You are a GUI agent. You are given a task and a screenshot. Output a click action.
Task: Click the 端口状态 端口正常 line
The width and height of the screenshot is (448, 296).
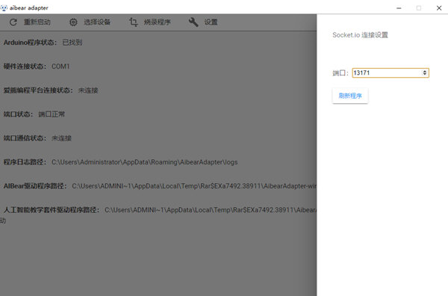pos(34,114)
